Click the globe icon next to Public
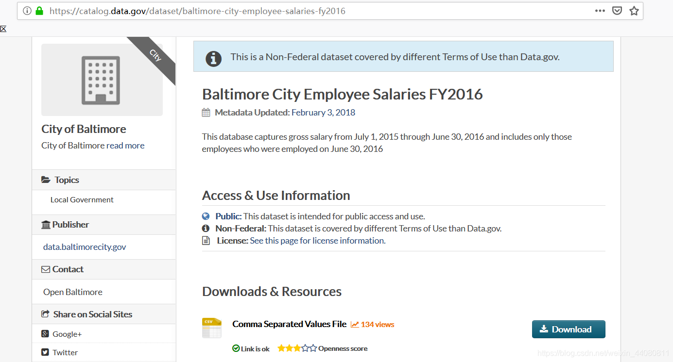The image size is (673, 362). tap(206, 216)
